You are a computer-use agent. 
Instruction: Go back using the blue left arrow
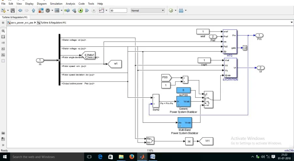20,10
